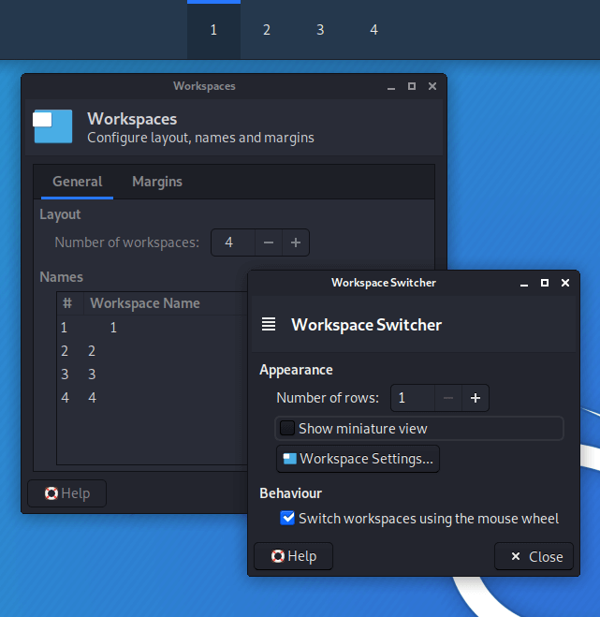Increase the number of rows
This screenshot has height=617, width=600.
[x=476, y=398]
